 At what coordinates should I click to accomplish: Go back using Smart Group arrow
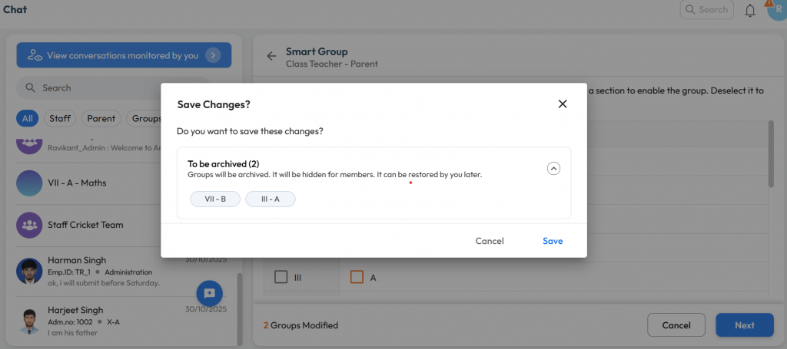click(x=271, y=56)
